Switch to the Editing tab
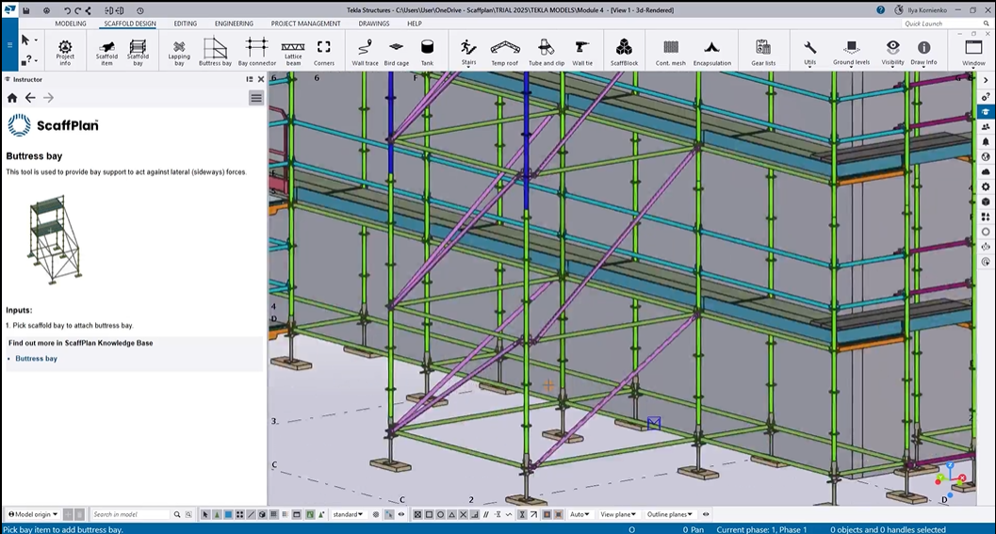The height and width of the screenshot is (534, 996). tap(185, 24)
